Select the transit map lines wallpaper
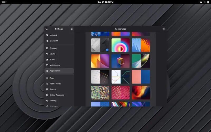The image size is (211, 132). (121, 77)
